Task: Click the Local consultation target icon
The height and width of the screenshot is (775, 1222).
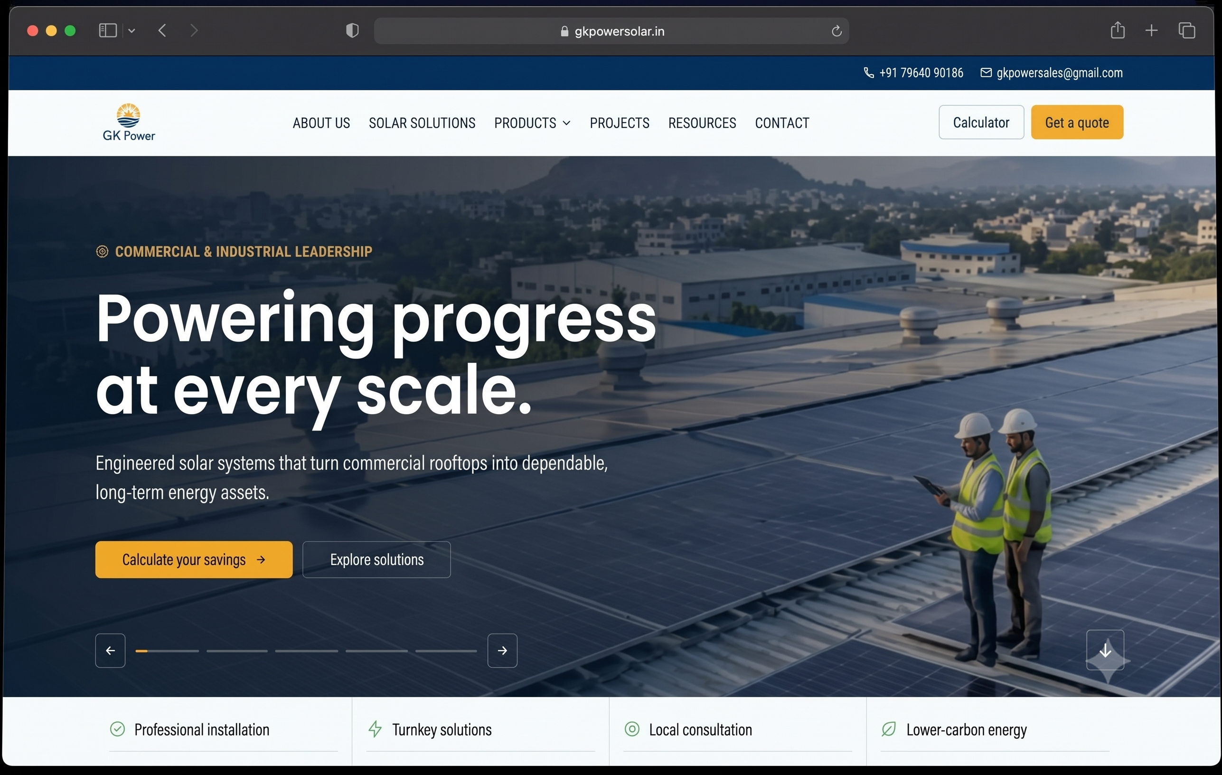Action: tap(632, 729)
